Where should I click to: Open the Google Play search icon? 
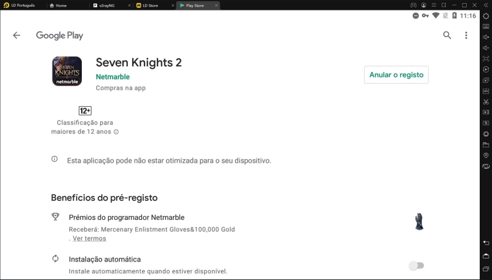click(447, 35)
